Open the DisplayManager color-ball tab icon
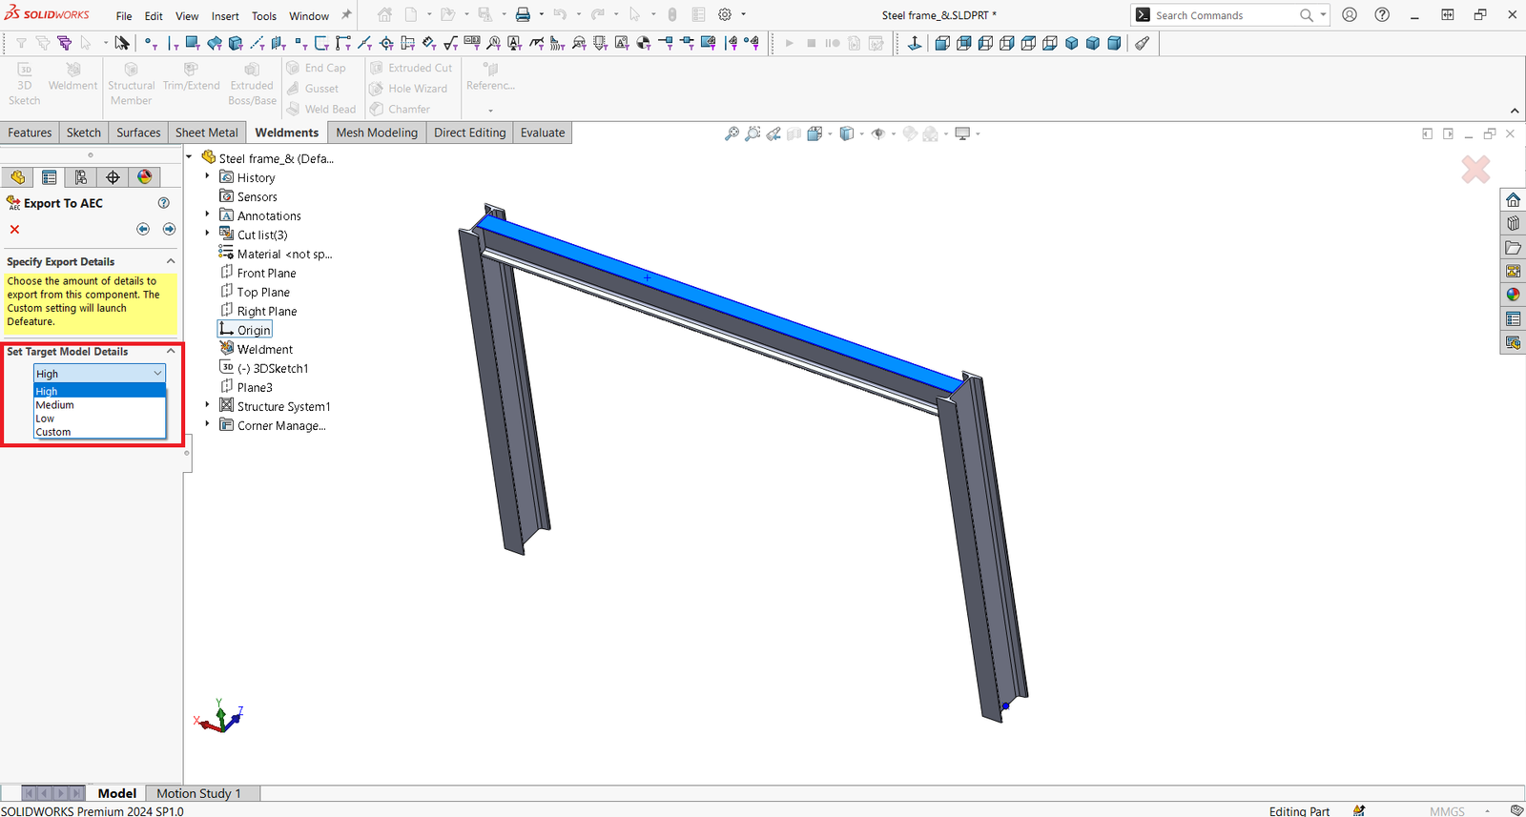Viewport: 1526px width, 817px height. 145,177
